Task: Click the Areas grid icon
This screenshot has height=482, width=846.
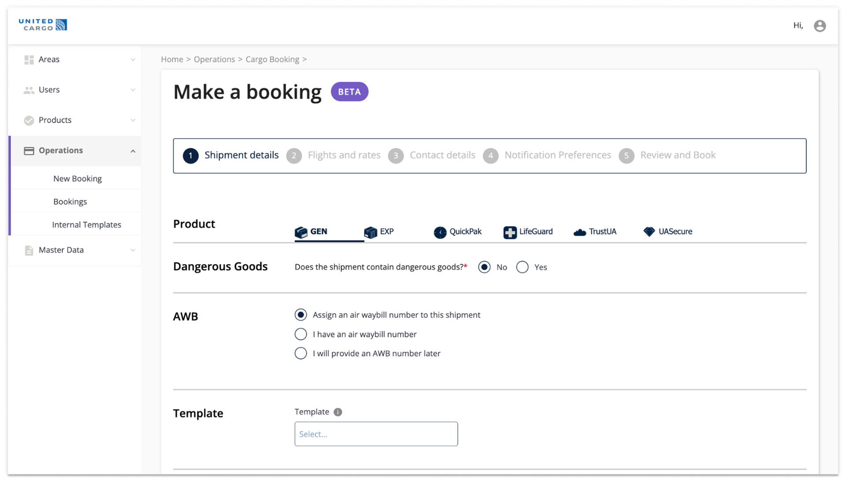Action: (29, 59)
